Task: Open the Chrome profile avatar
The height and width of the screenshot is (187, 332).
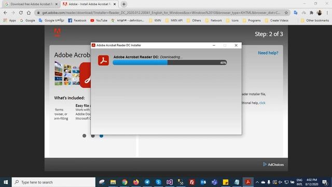Action: point(320,12)
